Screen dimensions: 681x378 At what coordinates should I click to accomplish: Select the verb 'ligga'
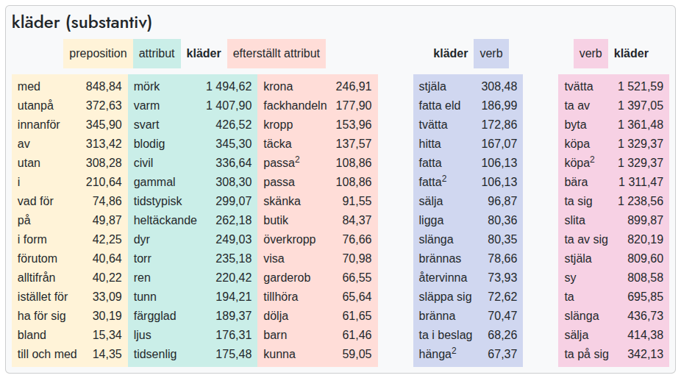[431, 221]
